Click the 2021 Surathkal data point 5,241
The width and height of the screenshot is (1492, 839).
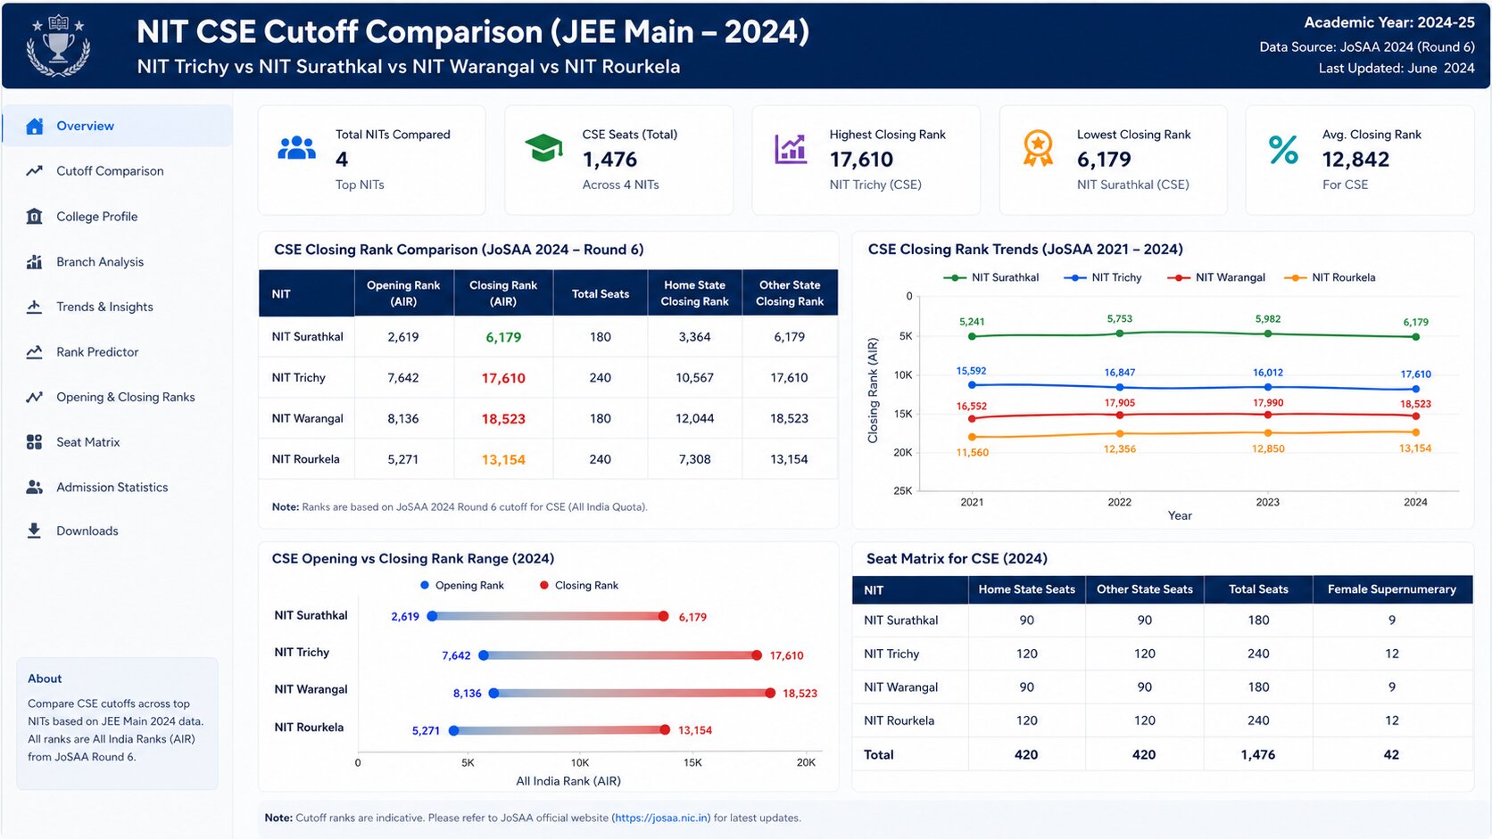[972, 336]
